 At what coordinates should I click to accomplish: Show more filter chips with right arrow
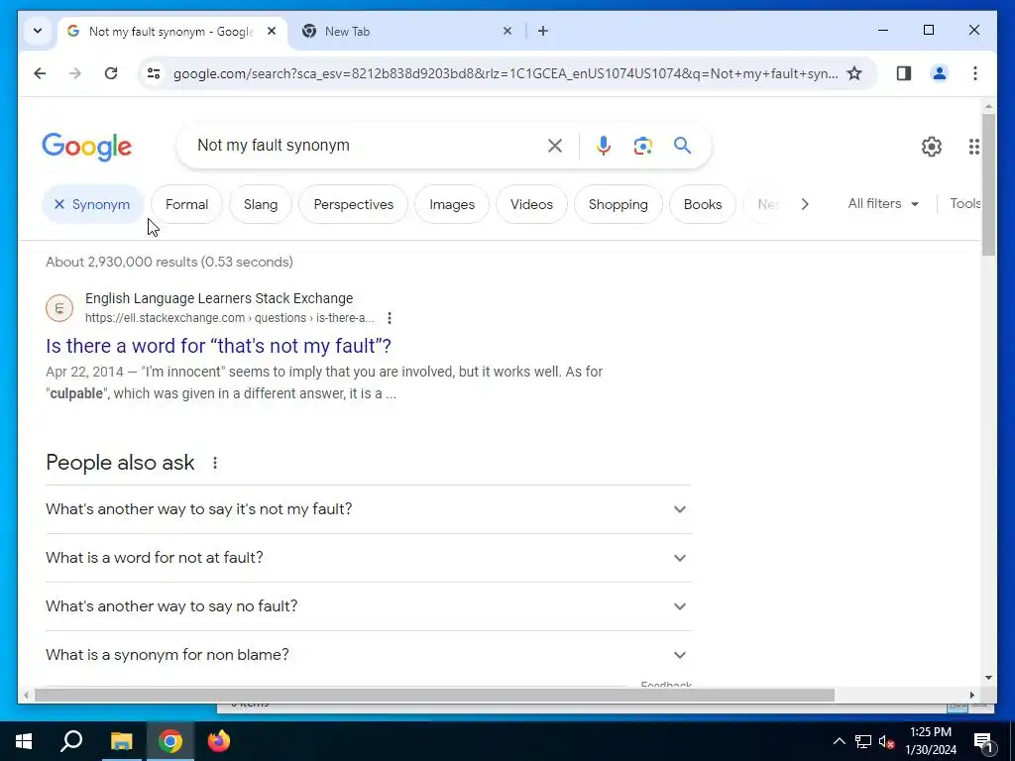pyautogui.click(x=805, y=204)
